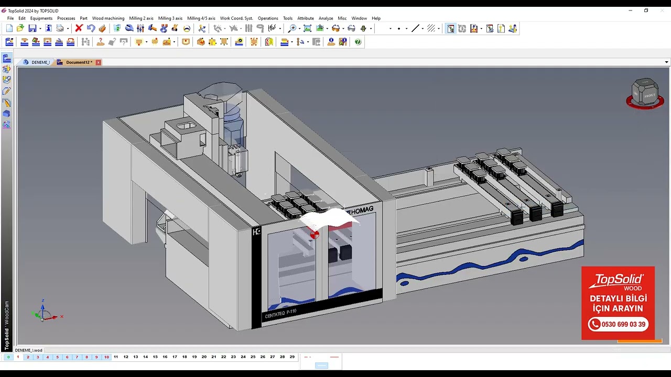This screenshot has height=377, width=671.
Task: Click the TopSolid Wood phone number banner
Action: 618,303
